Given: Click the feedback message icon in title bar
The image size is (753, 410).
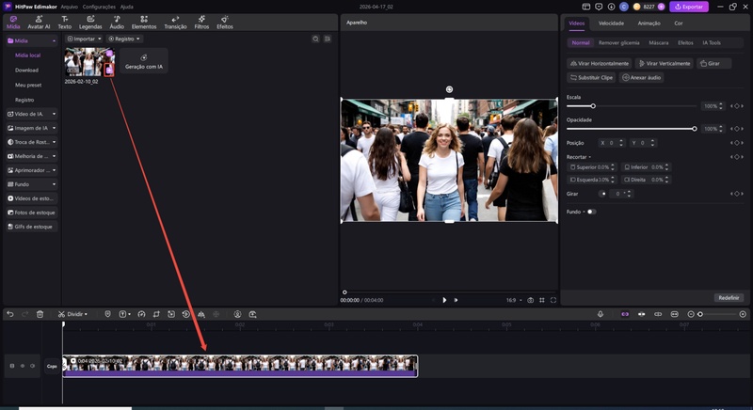Looking at the screenshot, I should click(599, 7).
